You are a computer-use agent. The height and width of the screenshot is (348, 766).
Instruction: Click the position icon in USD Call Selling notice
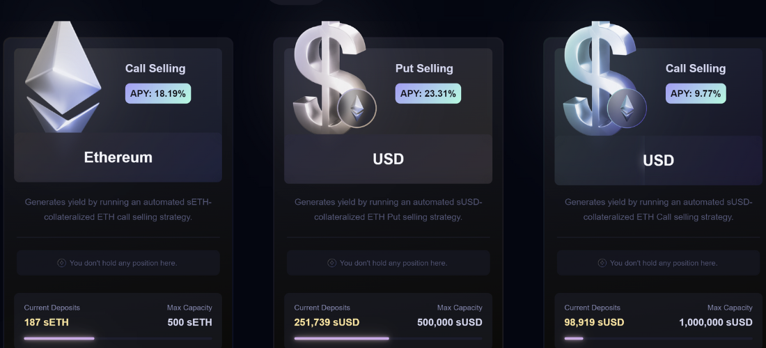[602, 263]
